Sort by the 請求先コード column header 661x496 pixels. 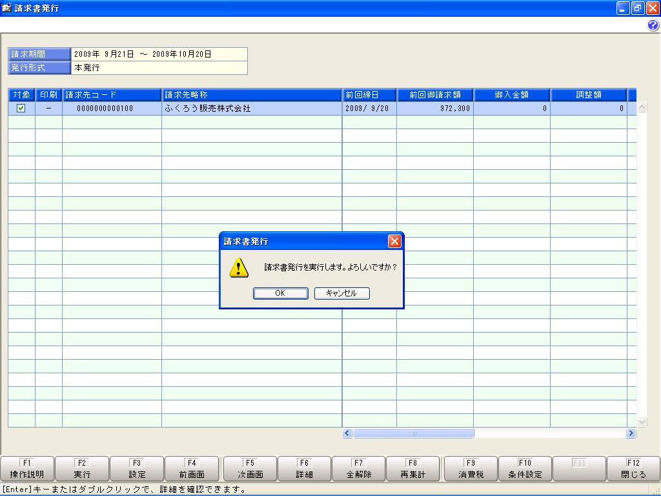pyautogui.click(x=112, y=95)
